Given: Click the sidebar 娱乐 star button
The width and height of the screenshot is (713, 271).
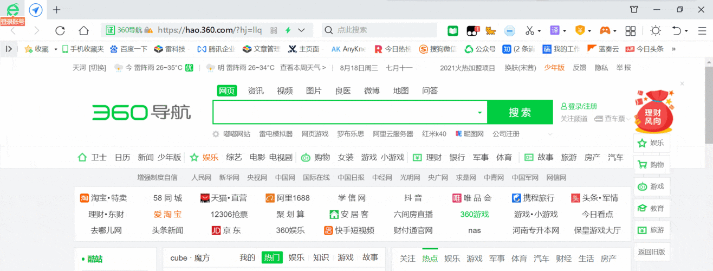Looking at the screenshot, I should (x=652, y=143).
